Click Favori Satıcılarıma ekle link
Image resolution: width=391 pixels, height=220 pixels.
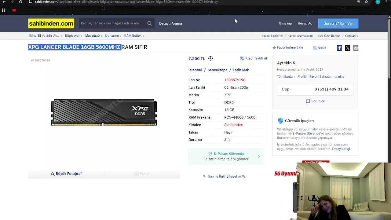(327, 77)
